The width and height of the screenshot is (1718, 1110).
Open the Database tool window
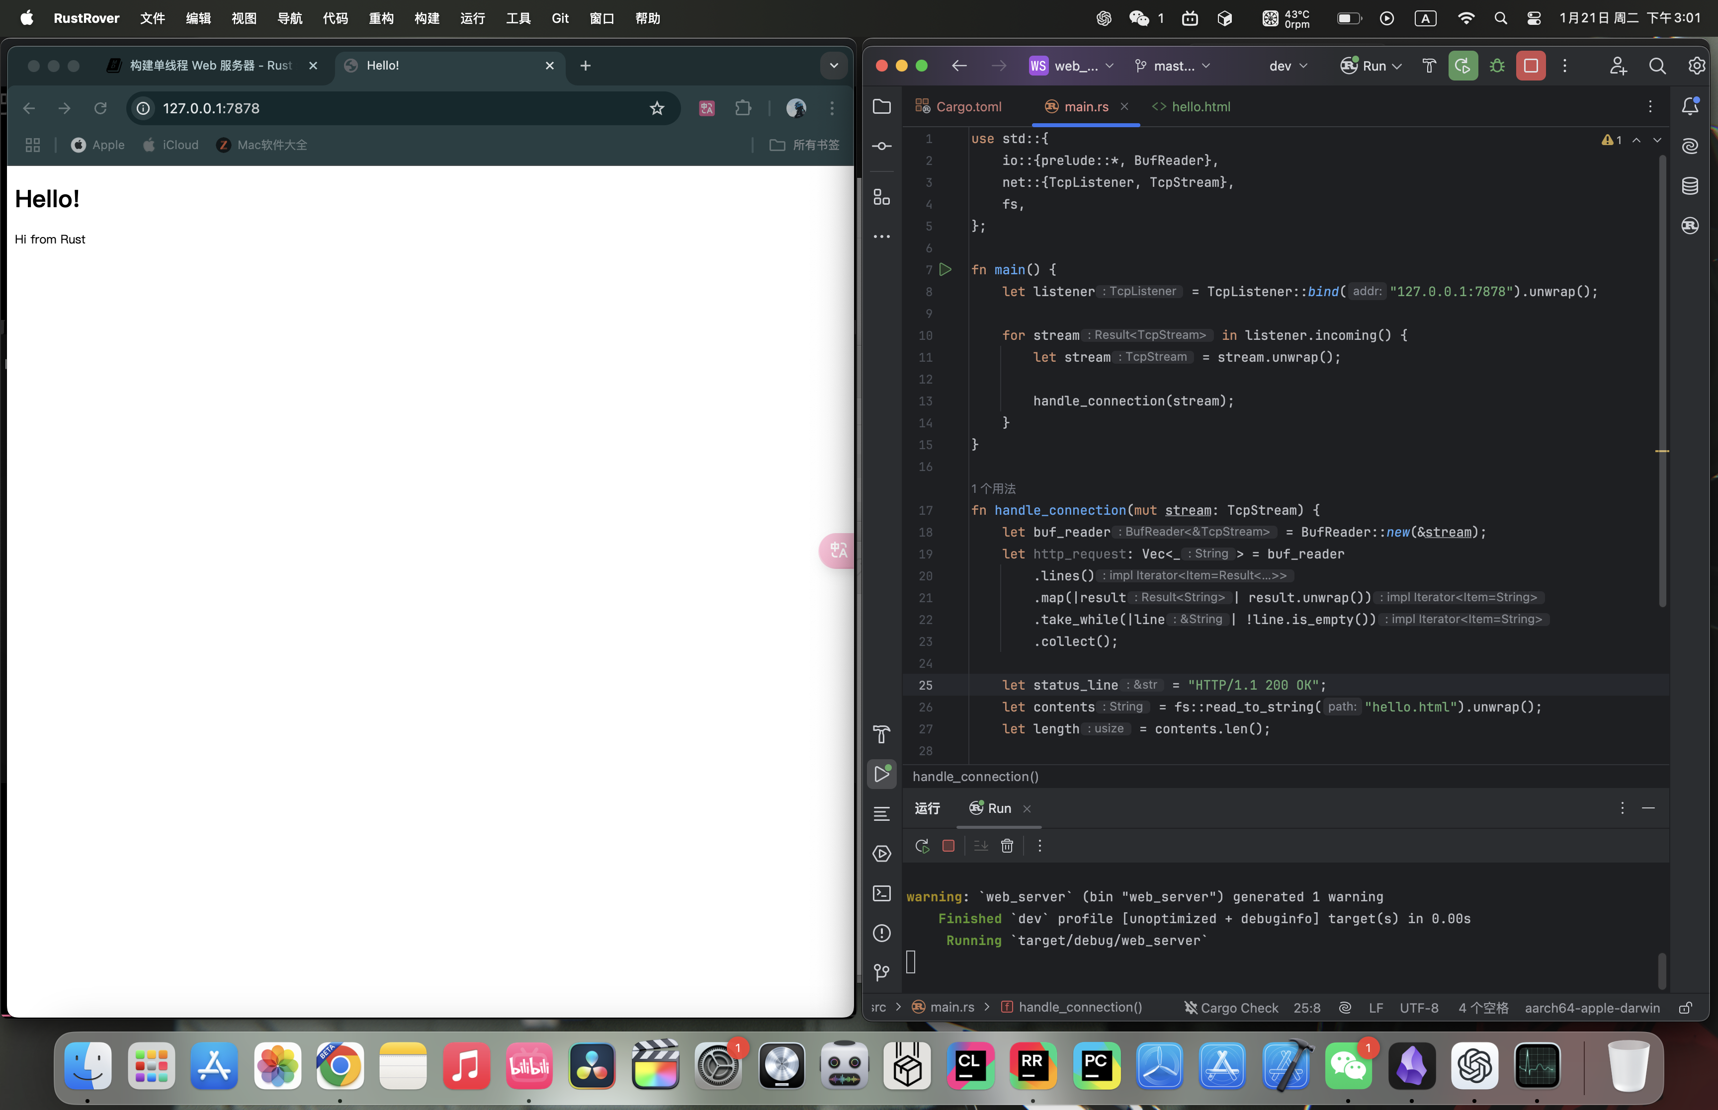point(1690,186)
